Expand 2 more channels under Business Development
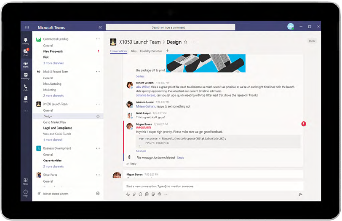Image resolution: width=342 pixels, height=221 pixels. pos(53,166)
